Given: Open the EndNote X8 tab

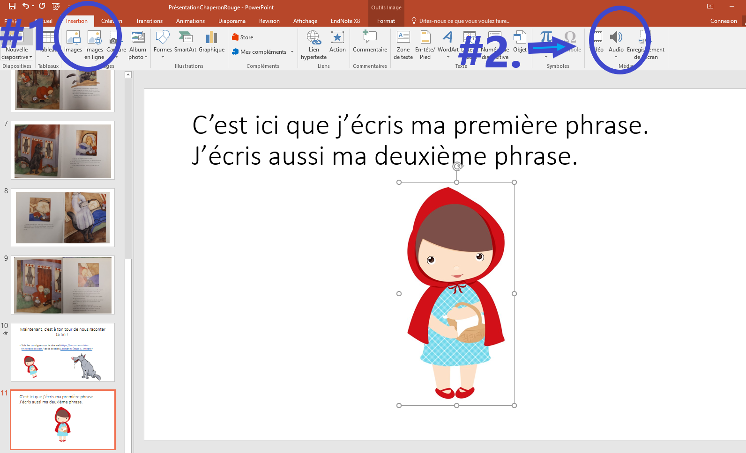Looking at the screenshot, I should pos(345,21).
